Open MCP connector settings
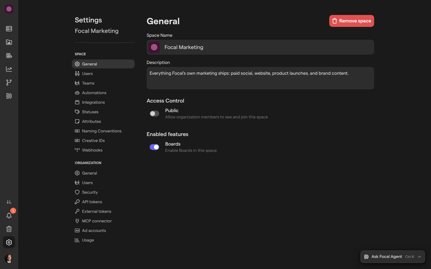 [103, 221]
